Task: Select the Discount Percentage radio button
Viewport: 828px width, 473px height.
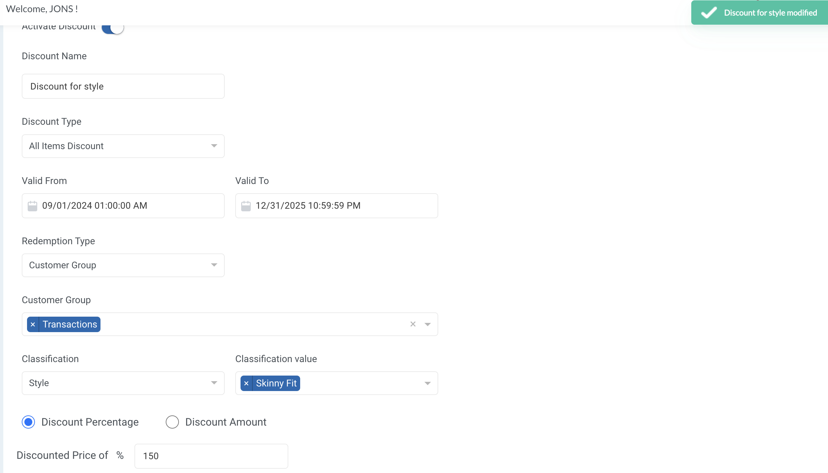Action: pyautogui.click(x=29, y=422)
